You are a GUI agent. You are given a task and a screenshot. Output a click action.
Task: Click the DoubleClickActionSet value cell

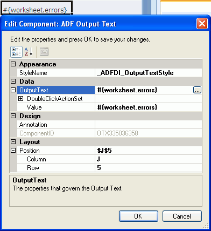pyautogui.click(x=149, y=99)
